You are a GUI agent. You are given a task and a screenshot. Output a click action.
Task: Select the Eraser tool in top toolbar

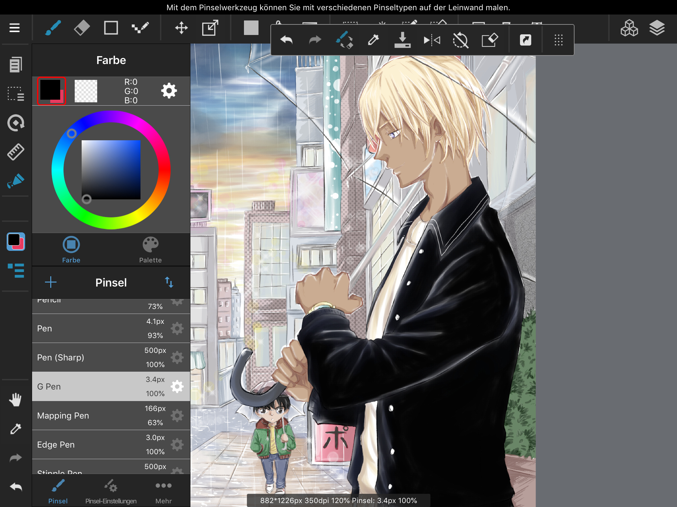[x=82, y=28]
